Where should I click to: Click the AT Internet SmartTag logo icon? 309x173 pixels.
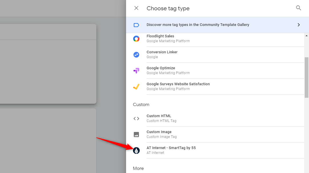point(136,150)
